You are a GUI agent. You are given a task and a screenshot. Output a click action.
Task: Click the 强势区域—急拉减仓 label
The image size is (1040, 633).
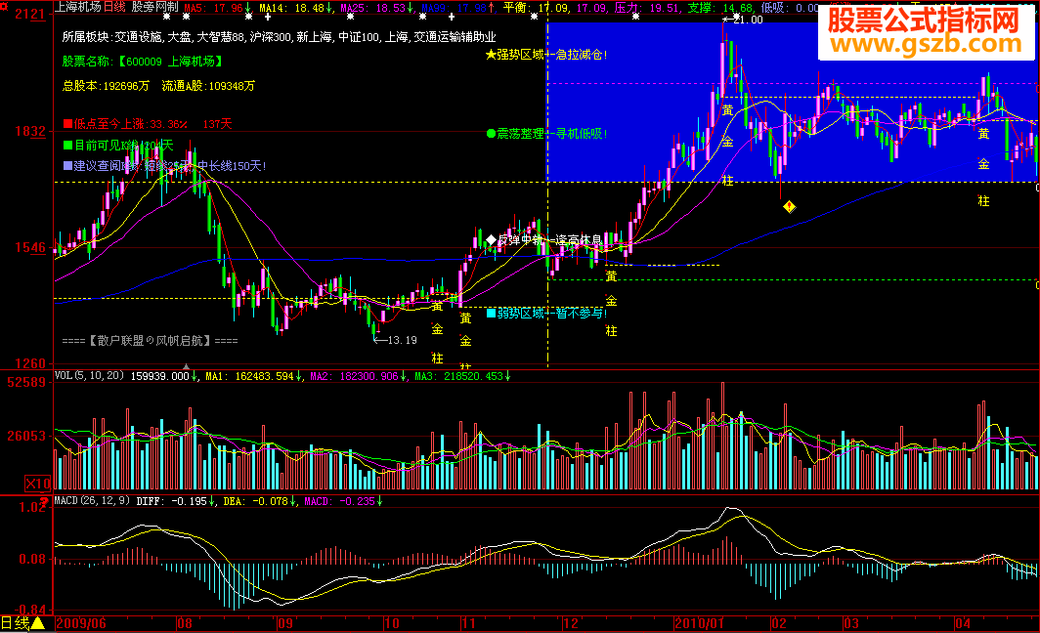click(546, 55)
